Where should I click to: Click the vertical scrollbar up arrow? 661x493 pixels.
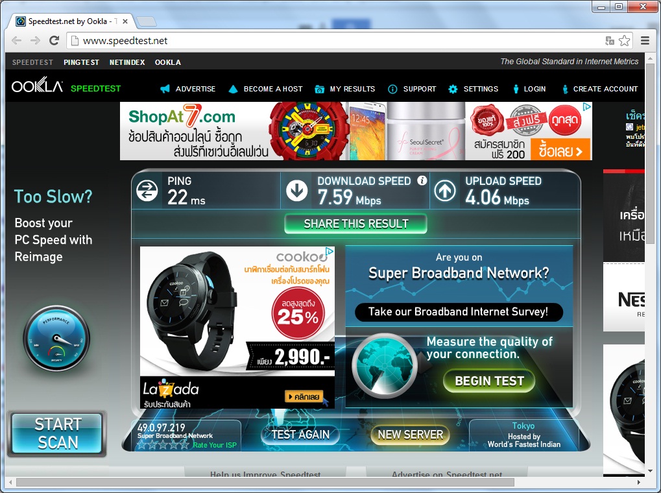click(x=651, y=58)
